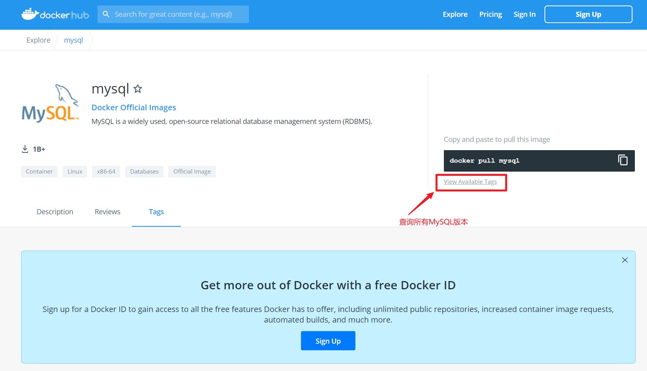Open the Docker Official Images link

pyautogui.click(x=134, y=108)
